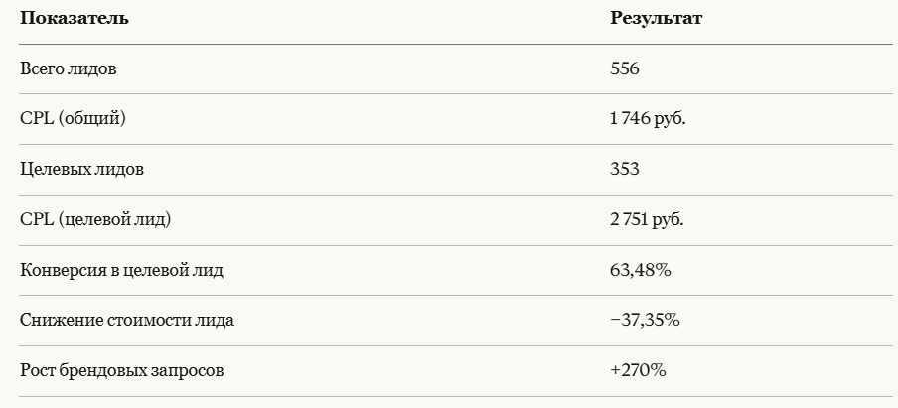Select the "Снижение стоимости лида" label
Viewport: 898px width, 408px height.
coord(127,321)
